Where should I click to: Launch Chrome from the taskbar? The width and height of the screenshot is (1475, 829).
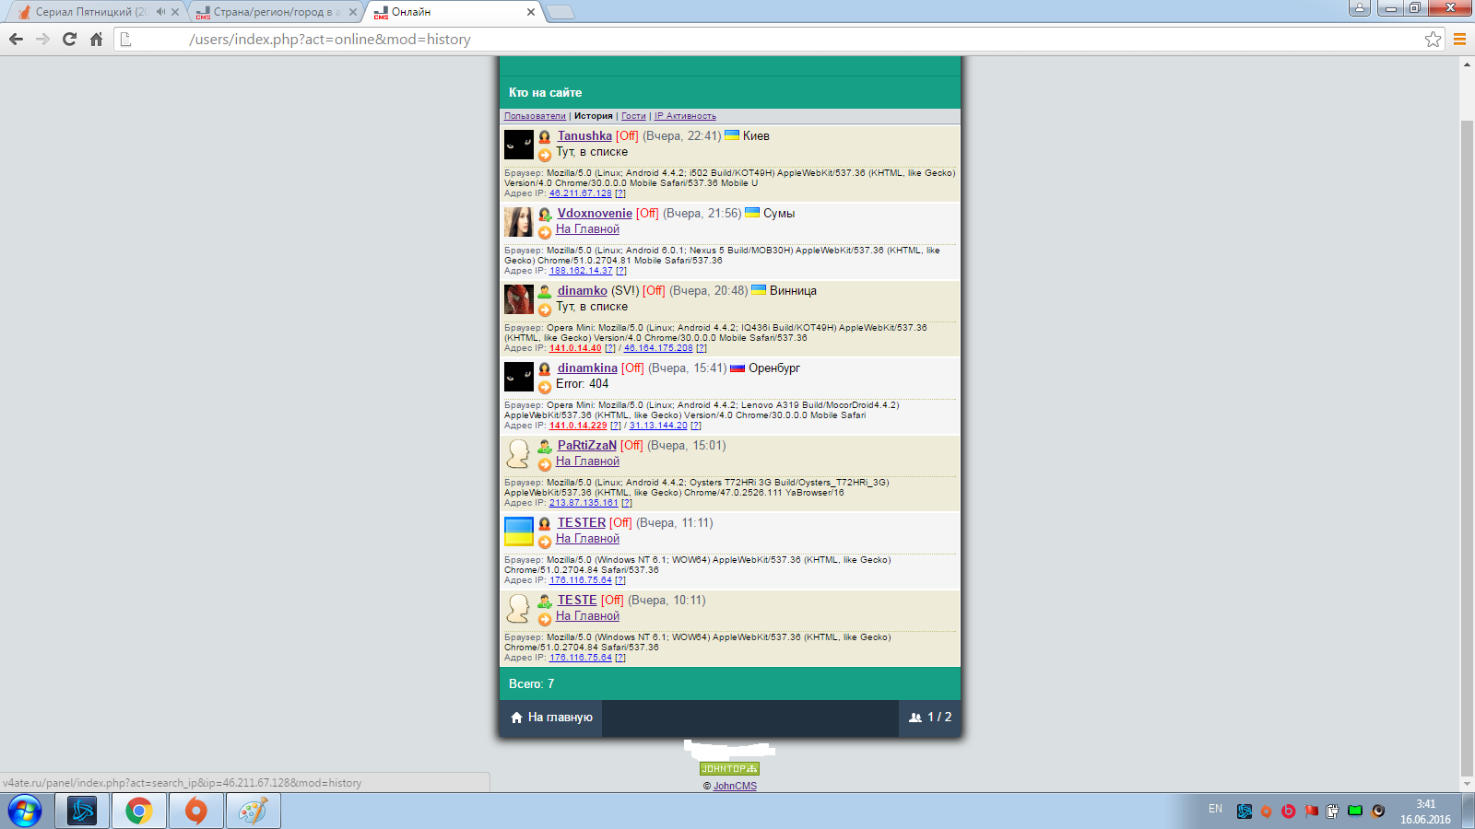point(139,811)
